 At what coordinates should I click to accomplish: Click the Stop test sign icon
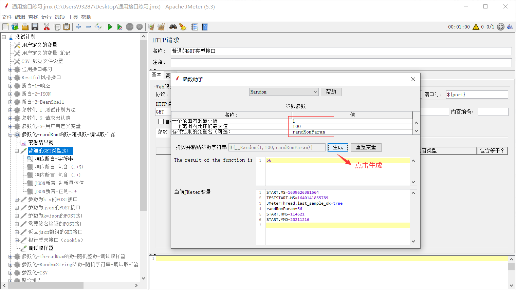(x=130, y=27)
